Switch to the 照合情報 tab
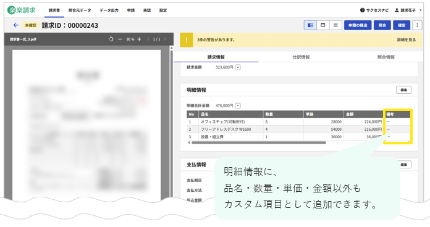Image resolution: width=430 pixels, height=227 pixels. 386,57
